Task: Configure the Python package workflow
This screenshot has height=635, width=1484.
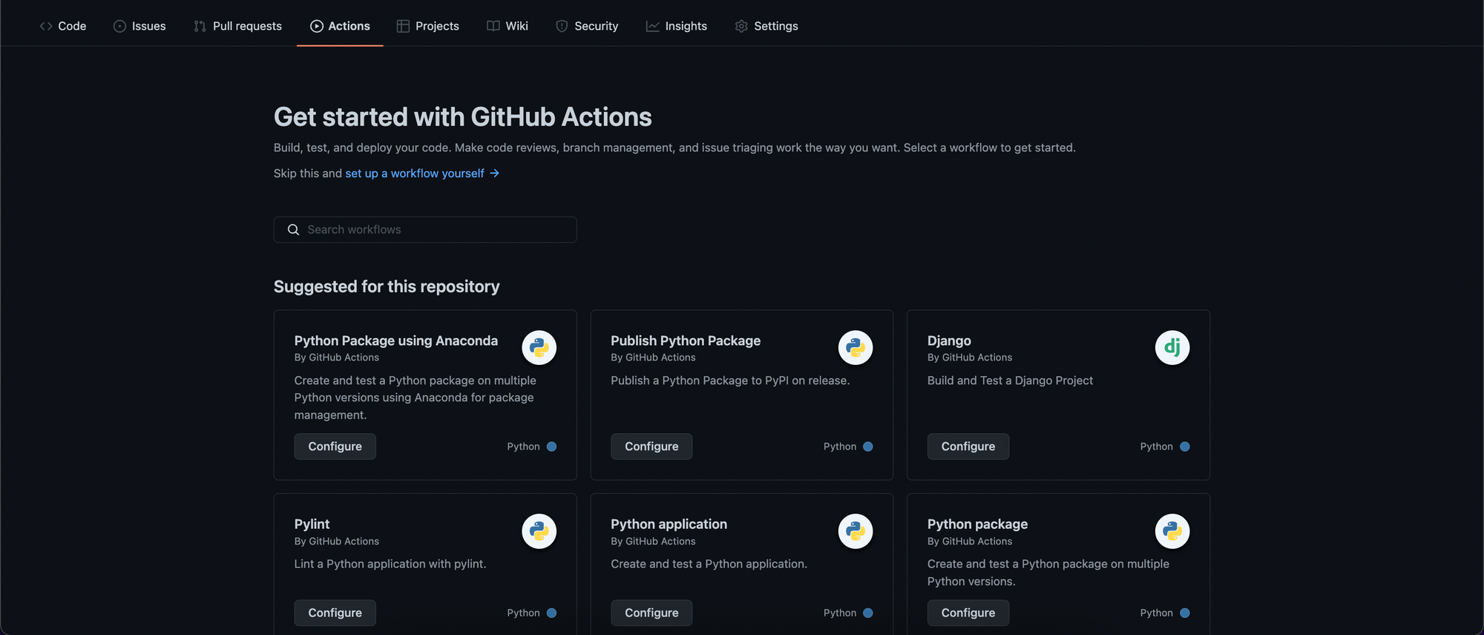Action: click(x=968, y=613)
